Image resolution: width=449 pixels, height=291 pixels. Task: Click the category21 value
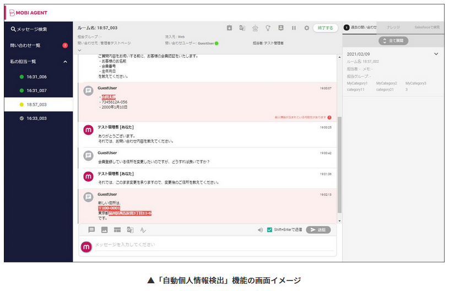(385, 90)
